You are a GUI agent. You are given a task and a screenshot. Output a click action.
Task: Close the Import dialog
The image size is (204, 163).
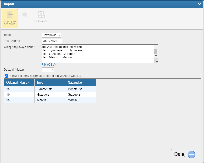click(x=199, y=4)
